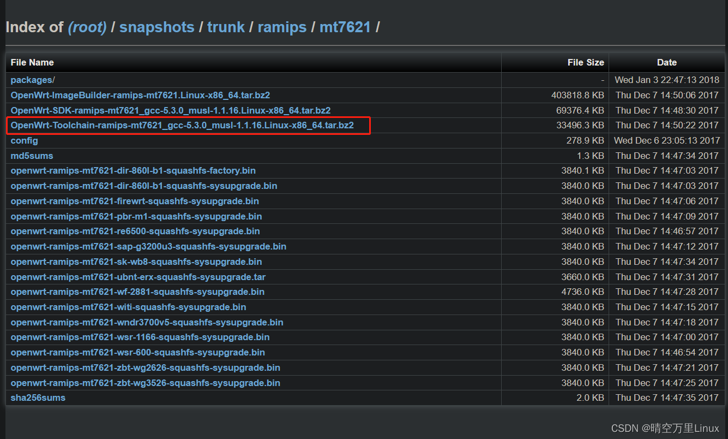Select date Thu Dec 7 14:50:22 2017
728x439 pixels.
pyautogui.click(x=667, y=125)
